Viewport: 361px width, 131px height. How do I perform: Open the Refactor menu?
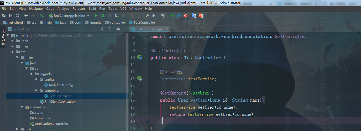click(79, 9)
